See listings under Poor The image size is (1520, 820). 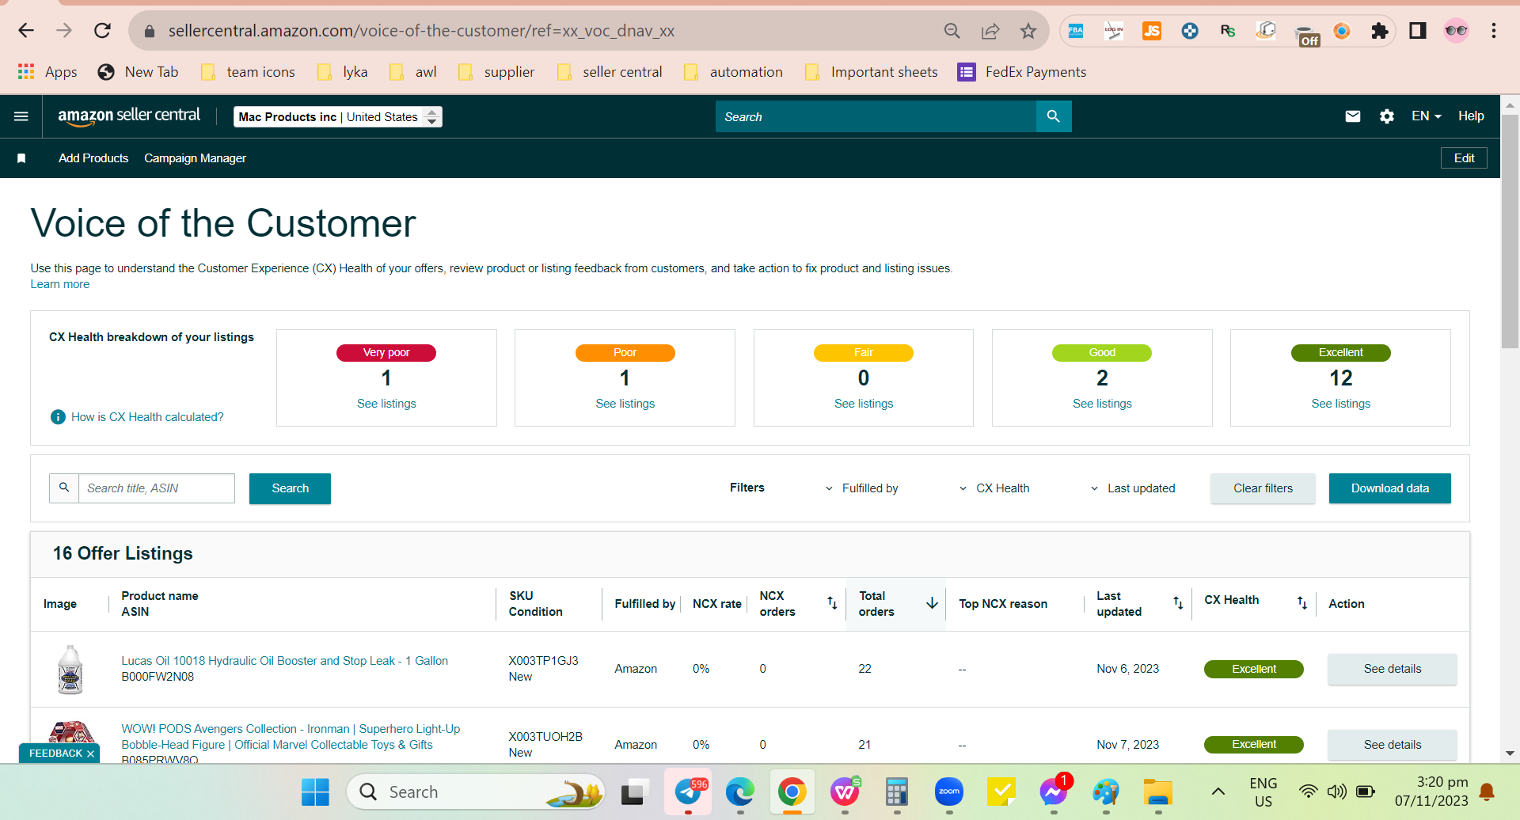pyautogui.click(x=625, y=404)
